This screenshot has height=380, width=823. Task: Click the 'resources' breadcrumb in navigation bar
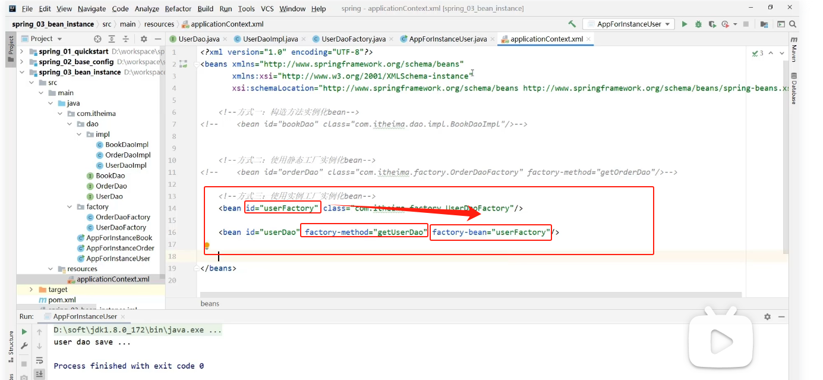tap(159, 24)
